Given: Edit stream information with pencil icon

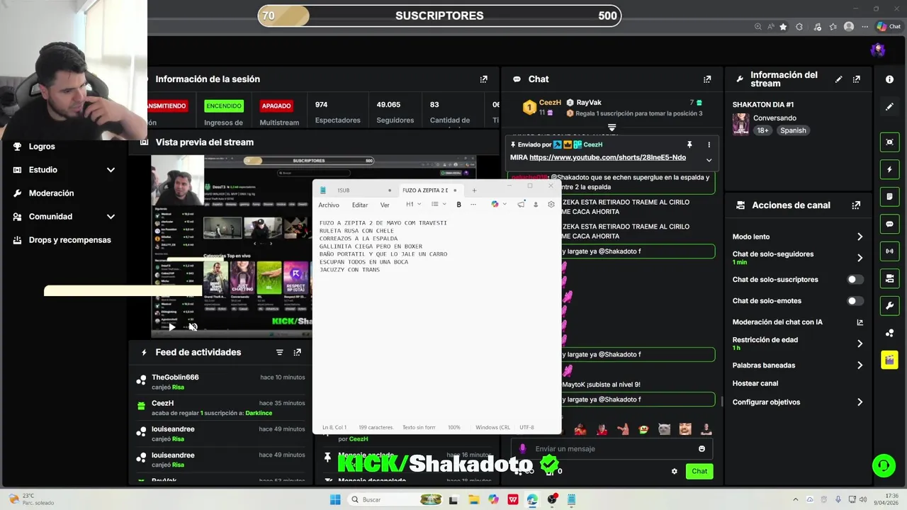Looking at the screenshot, I should click(x=838, y=79).
